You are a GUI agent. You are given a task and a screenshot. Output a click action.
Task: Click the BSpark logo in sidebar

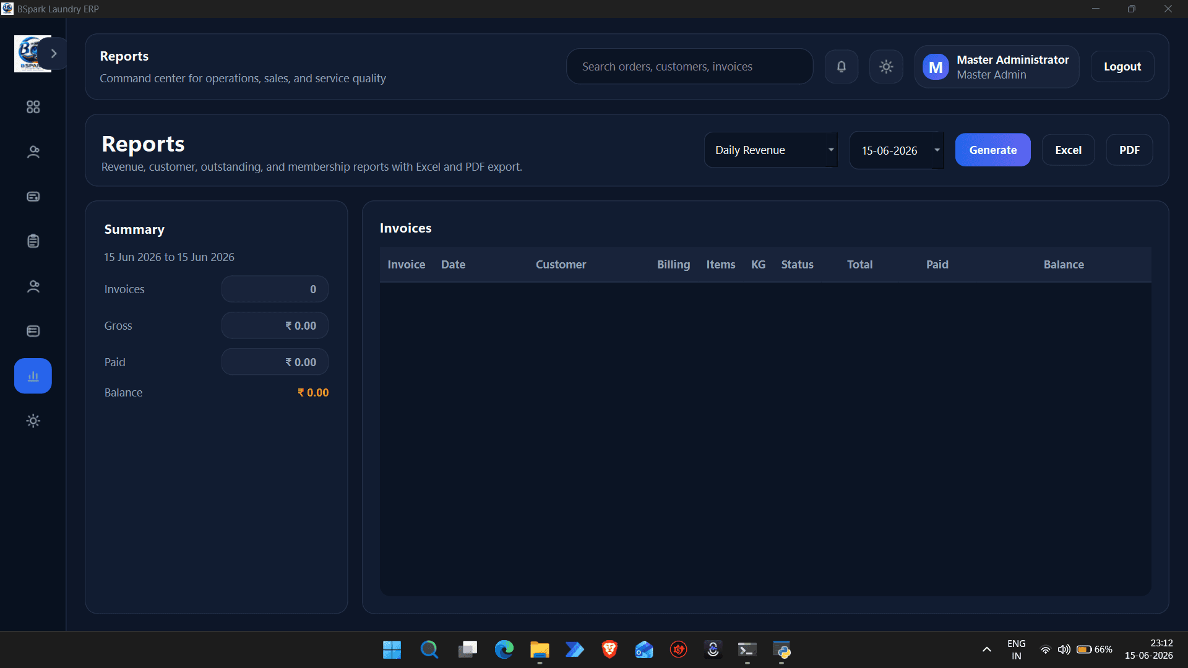pos(29,54)
